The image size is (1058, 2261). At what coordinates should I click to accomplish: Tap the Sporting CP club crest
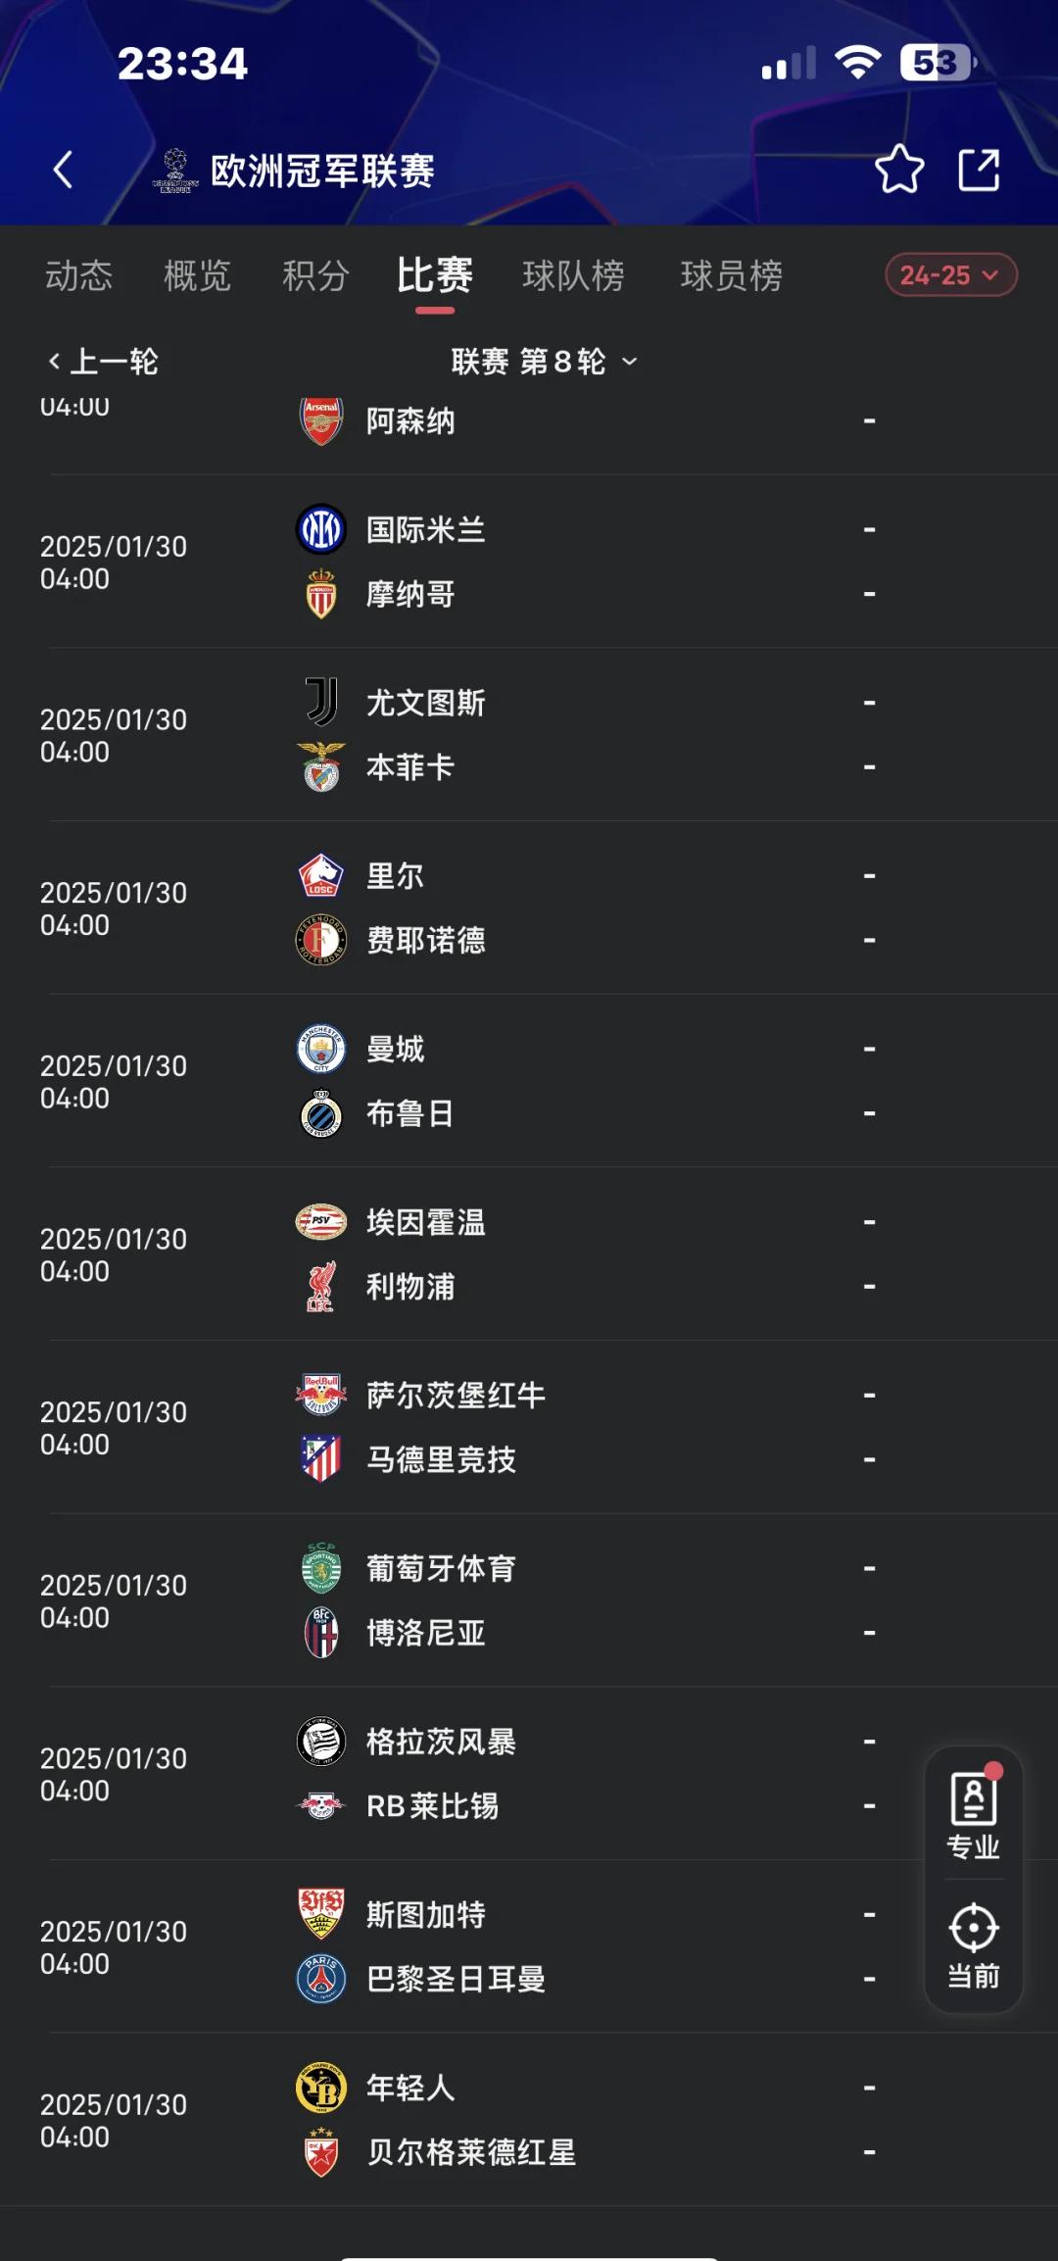[321, 1568]
